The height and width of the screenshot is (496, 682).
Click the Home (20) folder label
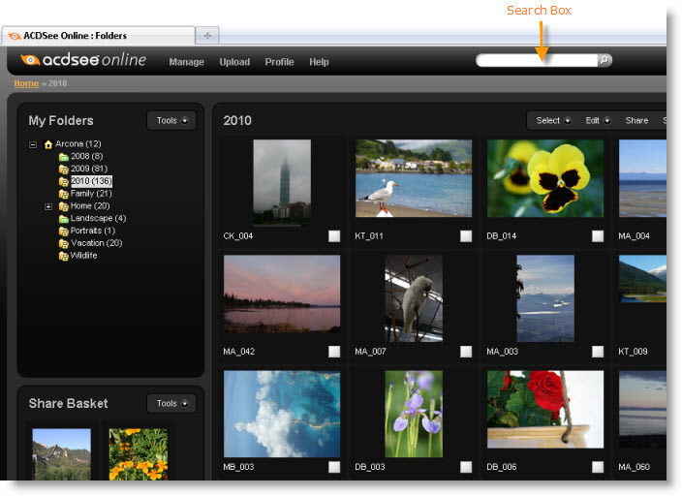pos(90,205)
